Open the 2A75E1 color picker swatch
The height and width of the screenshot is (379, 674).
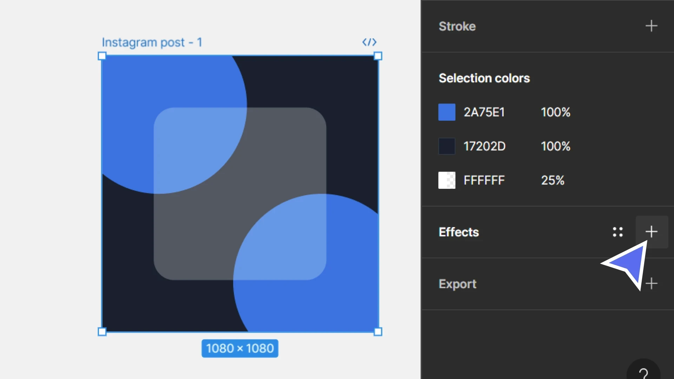pos(447,112)
